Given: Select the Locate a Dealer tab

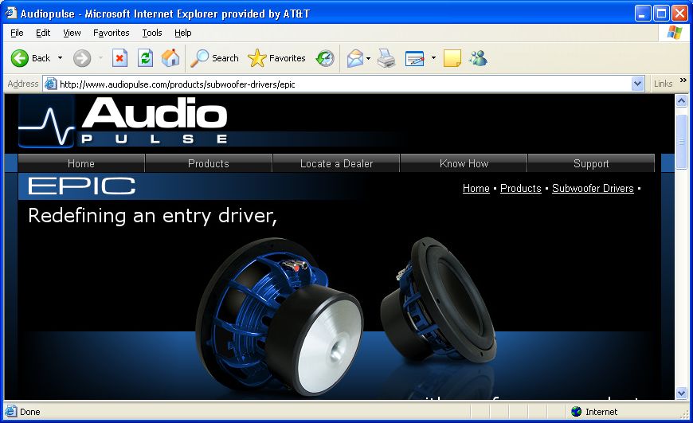Looking at the screenshot, I should point(336,163).
